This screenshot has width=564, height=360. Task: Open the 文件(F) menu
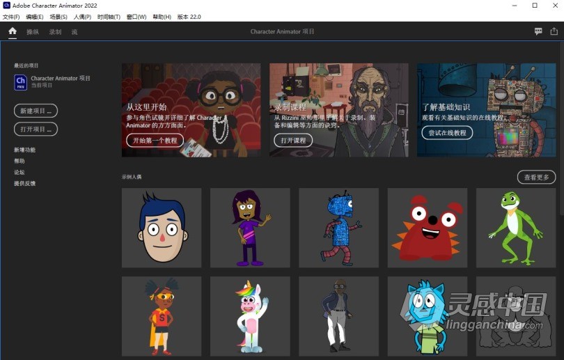click(x=11, y=17)
